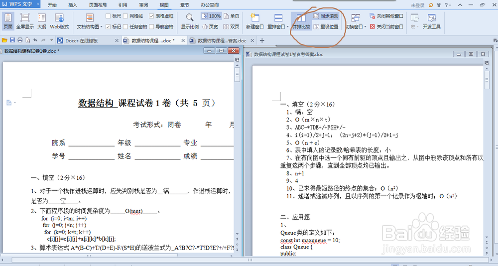Enable the 任务窗格 task pane checkbox
Image resolution: width=498 pixels, height=266 pixels.
point(125,27)
